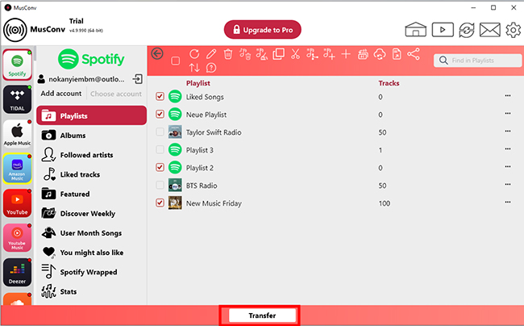
Task: Click the music note with plus icon
Action: [x=329, y=54]
